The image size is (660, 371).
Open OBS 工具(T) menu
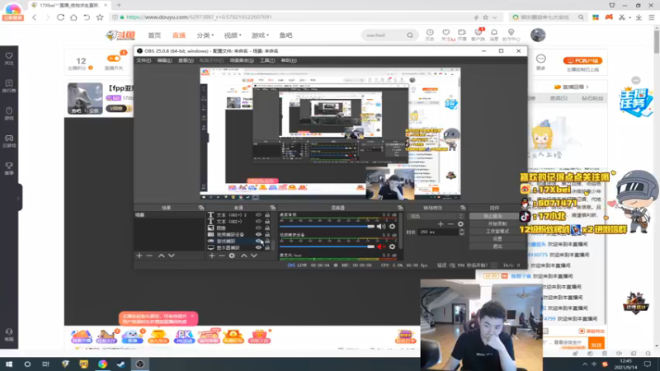click(x=266, y=60)
